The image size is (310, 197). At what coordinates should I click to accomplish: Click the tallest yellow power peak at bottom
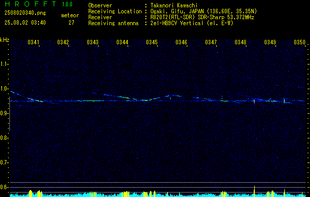pos(254,190)
